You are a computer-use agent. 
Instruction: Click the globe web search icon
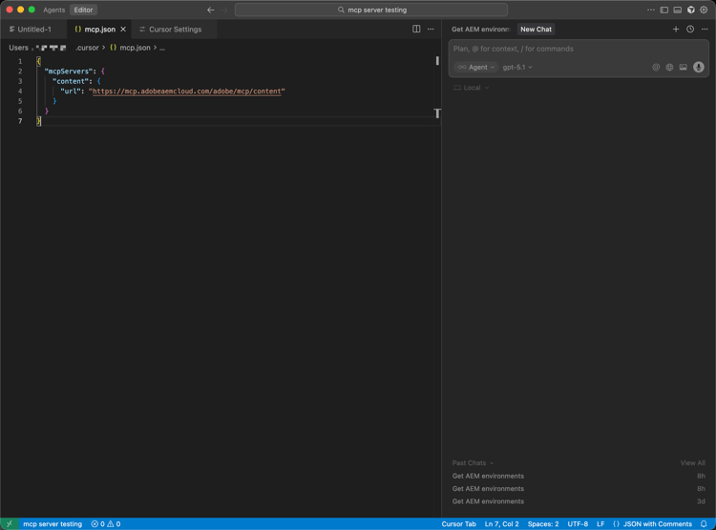(669, 68)
